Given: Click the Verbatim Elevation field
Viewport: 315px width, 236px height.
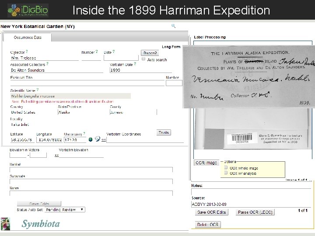Looking at the screenshot, I should (81, 155).
